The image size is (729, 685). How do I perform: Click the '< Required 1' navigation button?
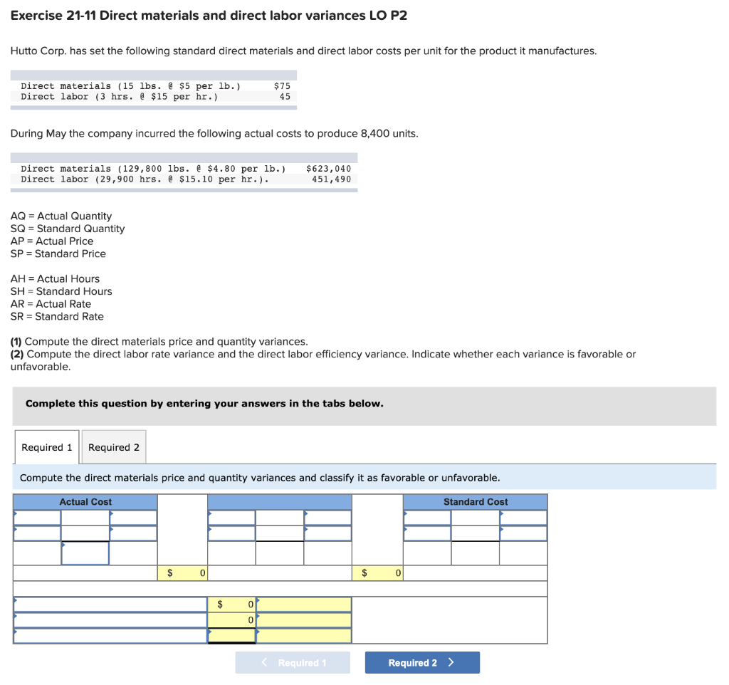[x=293, y=662]
